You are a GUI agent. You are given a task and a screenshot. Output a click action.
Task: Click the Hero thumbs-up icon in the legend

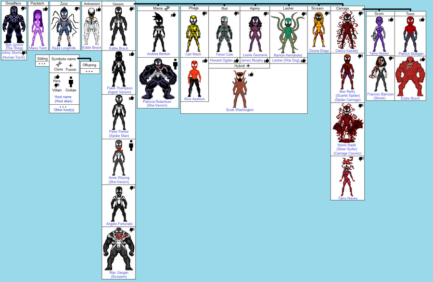coord(57,76)
